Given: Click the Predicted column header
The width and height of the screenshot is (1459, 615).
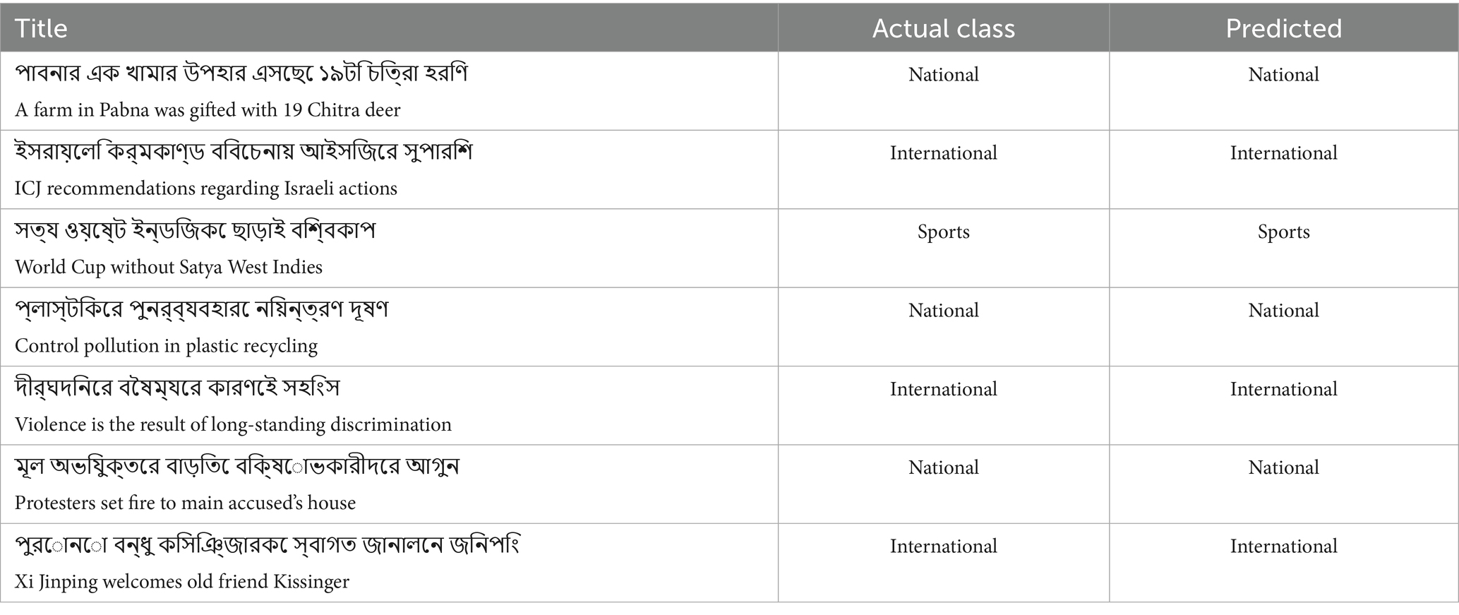Looking at the screenshot, I should point(1283,28).
